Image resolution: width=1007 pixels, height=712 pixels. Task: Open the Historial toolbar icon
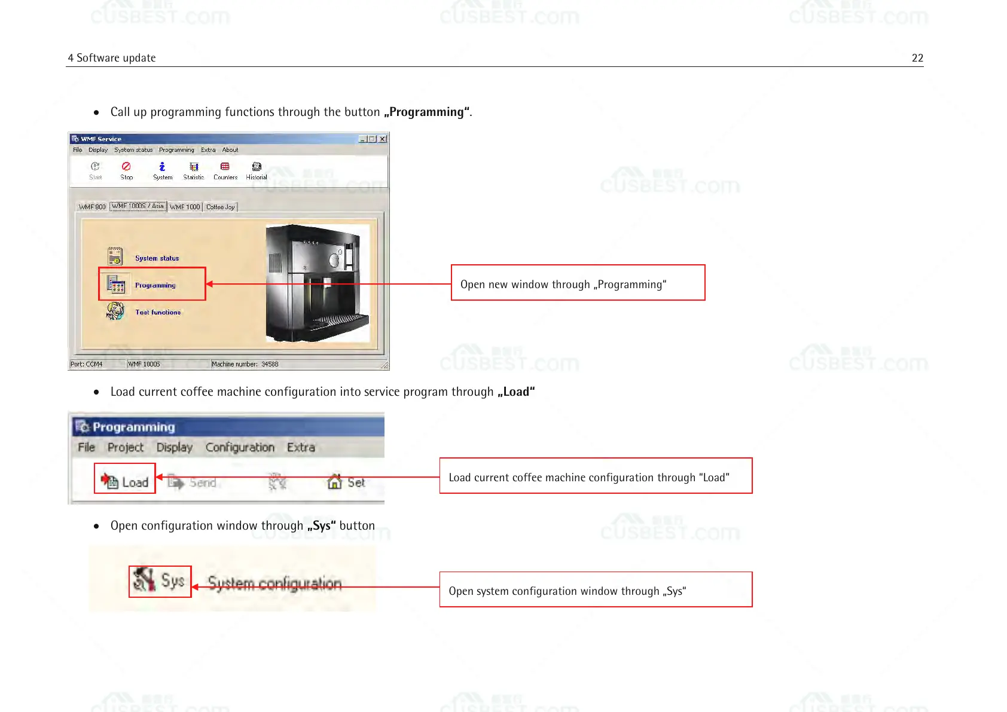[257, 170]
